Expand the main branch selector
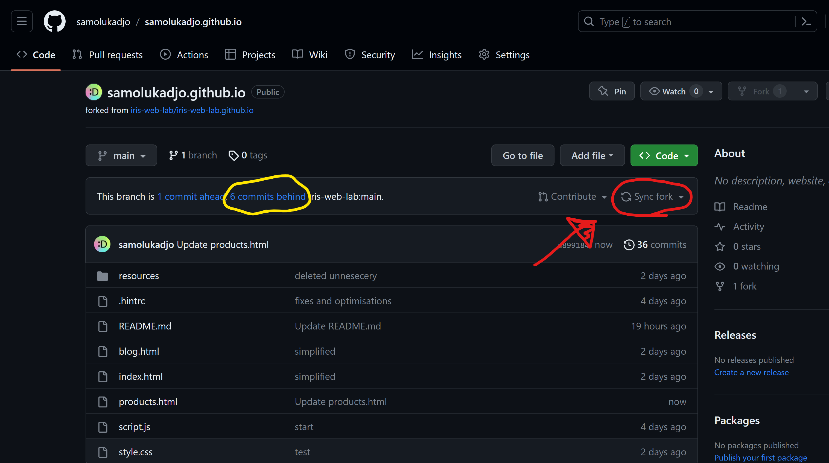This screenshot has width=829, height=463. click(121, 155)
